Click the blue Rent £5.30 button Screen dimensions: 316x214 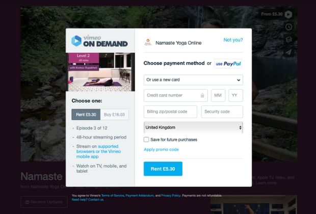coord(163,169)
